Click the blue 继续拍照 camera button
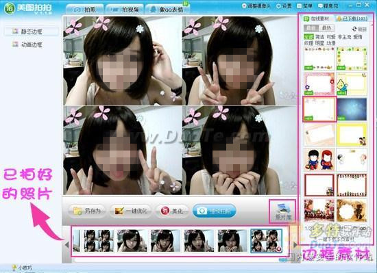This screenshot has height=273, width=377. (x=214, y=211)
